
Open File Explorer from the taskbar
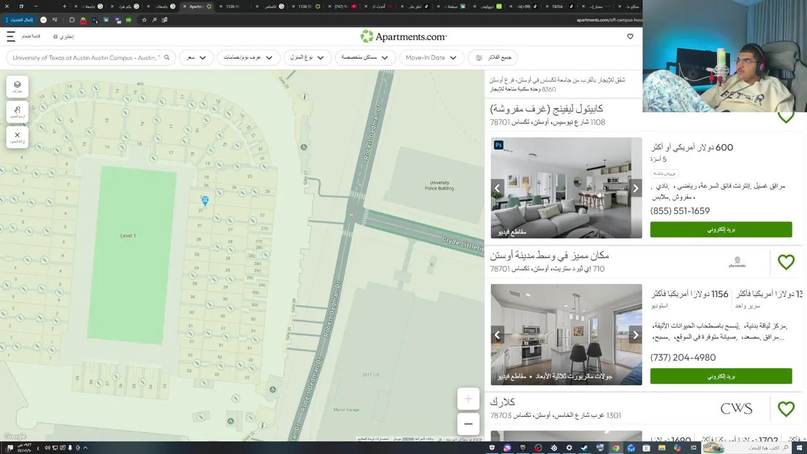662,448
